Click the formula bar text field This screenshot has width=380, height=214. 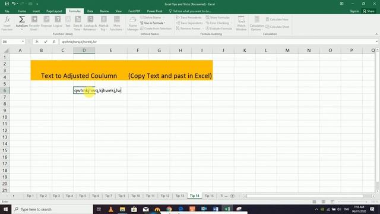click(x=217, y=42)
